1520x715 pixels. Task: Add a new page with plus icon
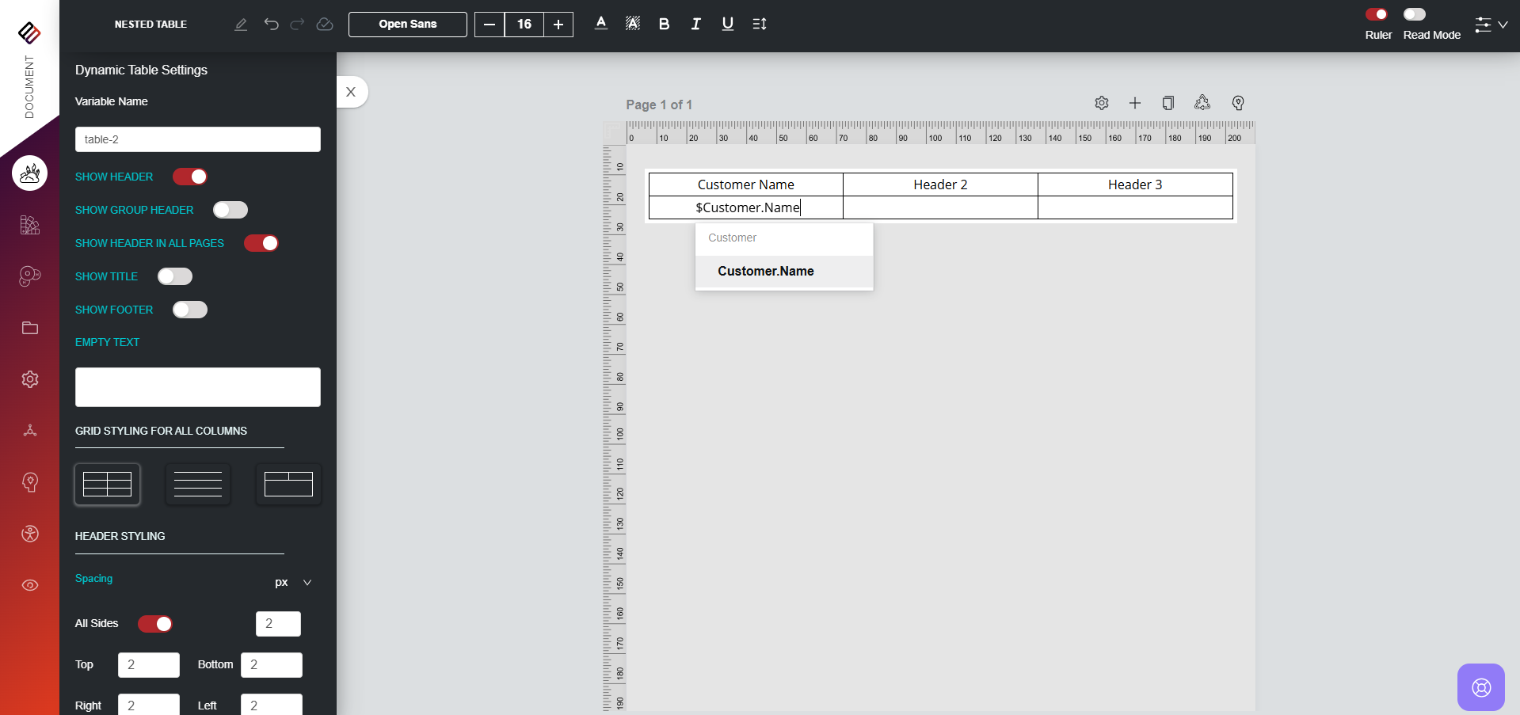click(x=1134, y=103)
